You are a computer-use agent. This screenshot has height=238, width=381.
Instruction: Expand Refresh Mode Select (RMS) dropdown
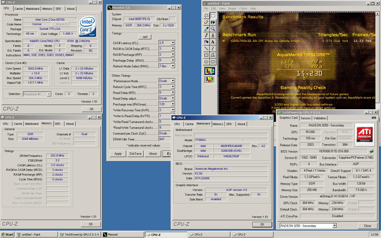(173, 66)
